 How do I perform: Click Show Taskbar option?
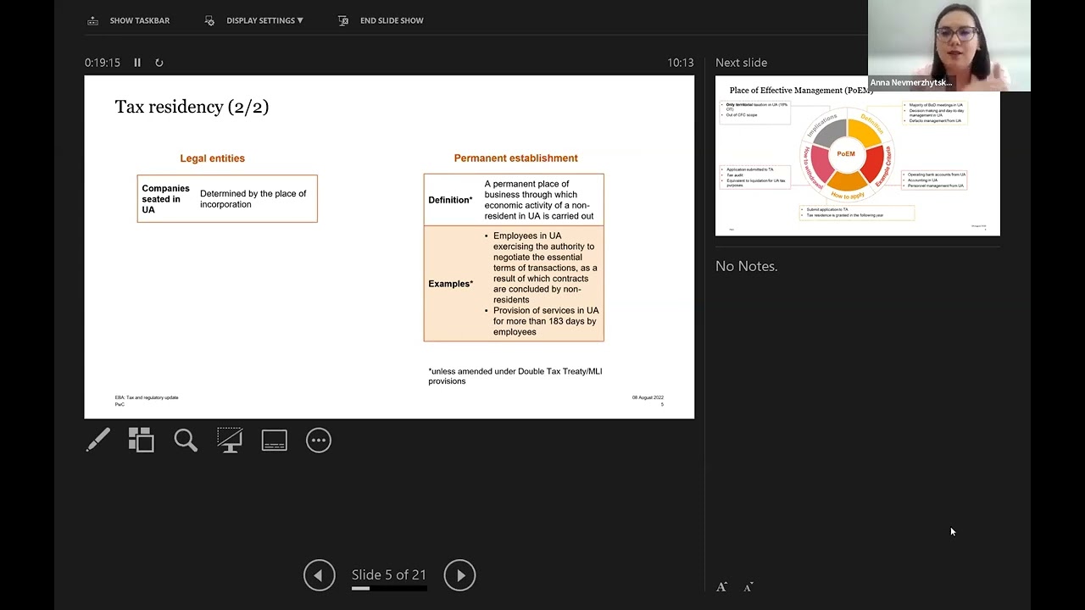[x=139, y=20]
